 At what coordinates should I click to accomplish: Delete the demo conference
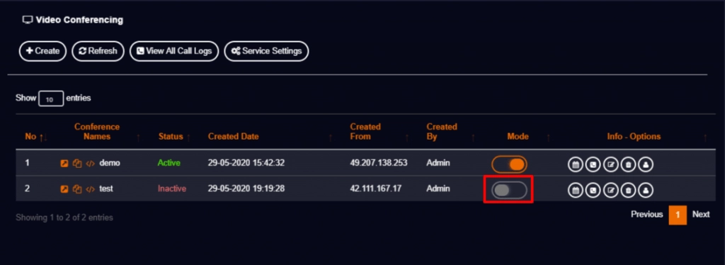click(x=628, y=164)
